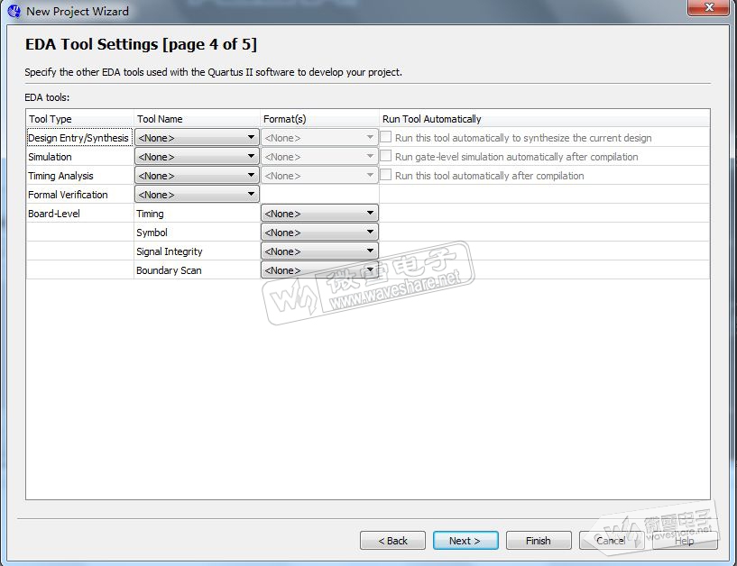Open Design Entry/Synthesis format dropdown

pyautogui.click(x=319, y=138)
